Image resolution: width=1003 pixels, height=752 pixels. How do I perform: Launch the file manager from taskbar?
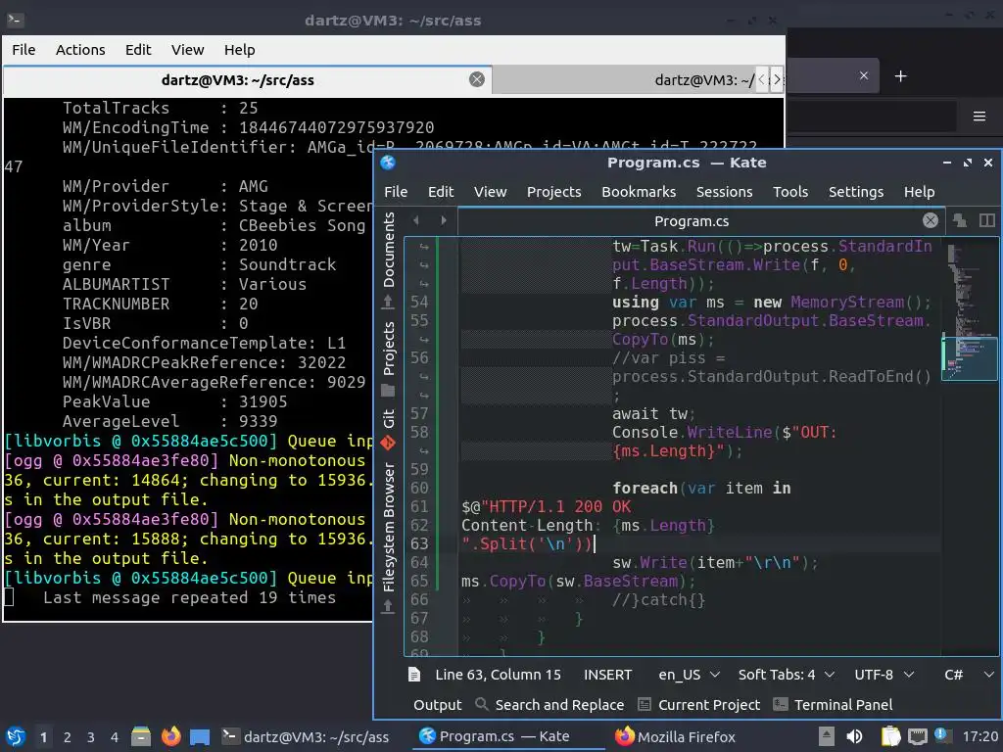141,736
